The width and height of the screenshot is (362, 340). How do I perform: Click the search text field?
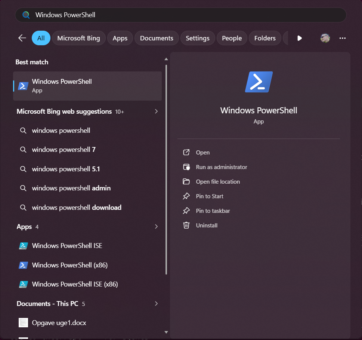[181, 15]
